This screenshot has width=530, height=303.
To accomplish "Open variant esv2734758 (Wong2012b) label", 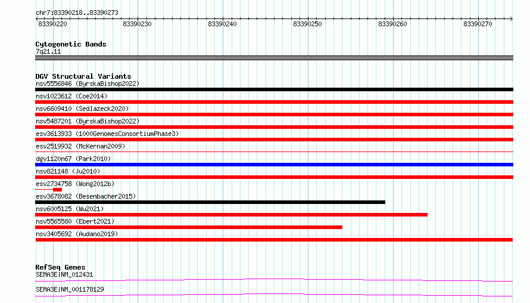I will (75, 184).
